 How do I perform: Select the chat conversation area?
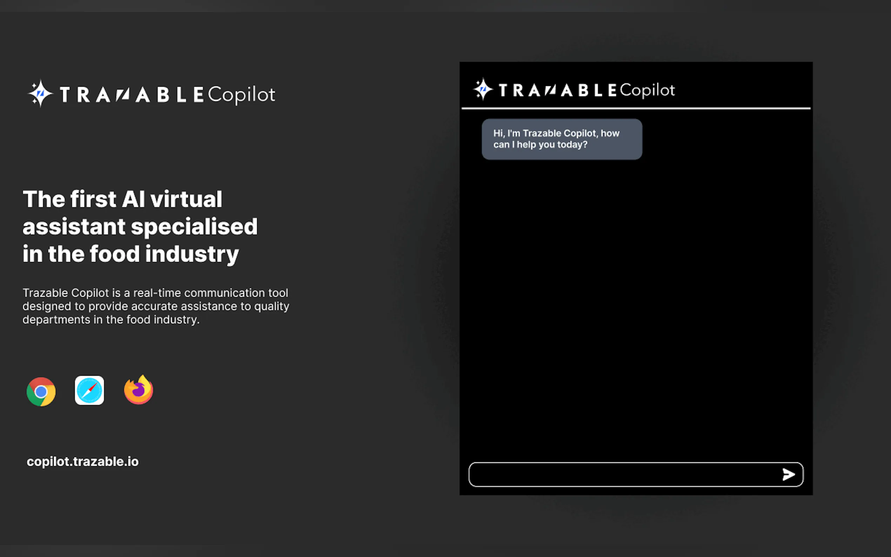[x=635, y=295]
